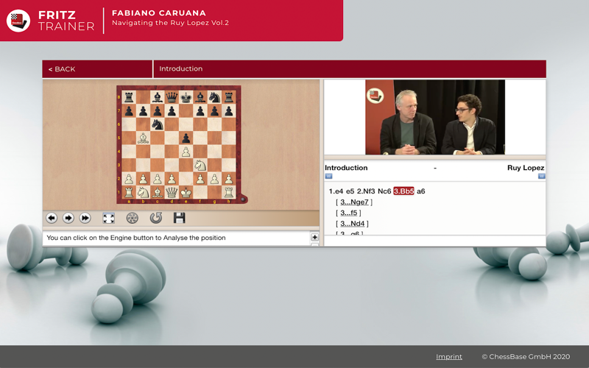Click the black pawn on a7
The image size is (589, 368).
(128, 111)
